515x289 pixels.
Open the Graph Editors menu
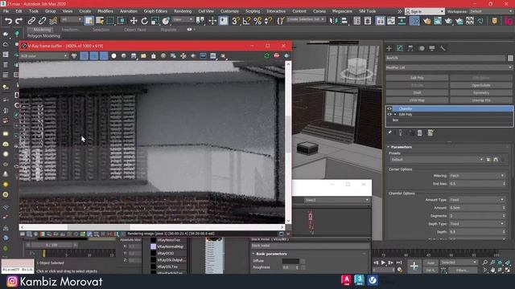click(155, 11)
